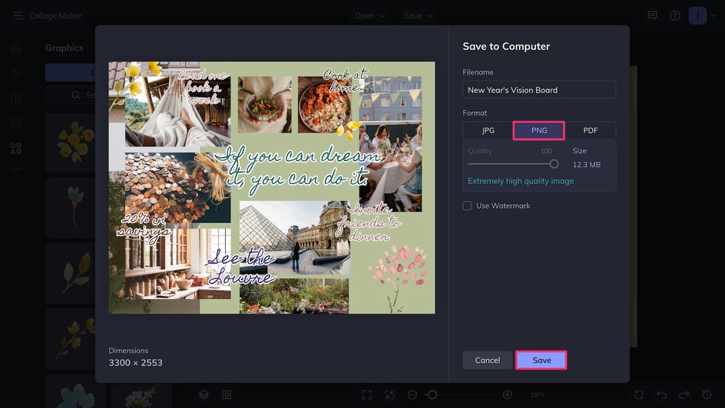This screenshot has height=408, width=725.
Task: Select the single blue flower graphic thumbnail
Action: 71,208
